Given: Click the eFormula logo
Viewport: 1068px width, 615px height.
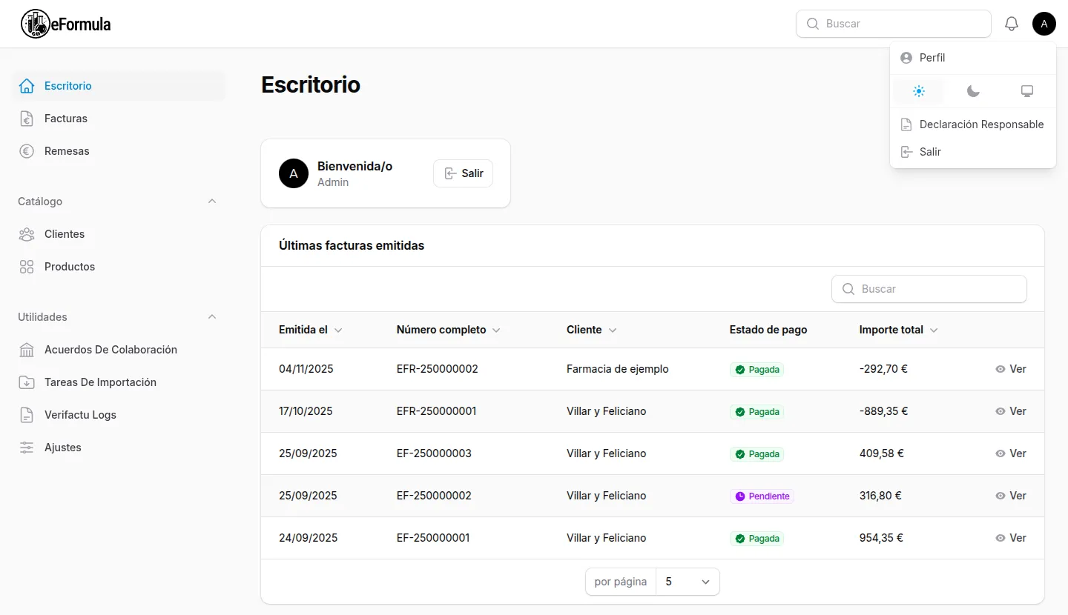Looking at the screenshot, I should [66, 24].
